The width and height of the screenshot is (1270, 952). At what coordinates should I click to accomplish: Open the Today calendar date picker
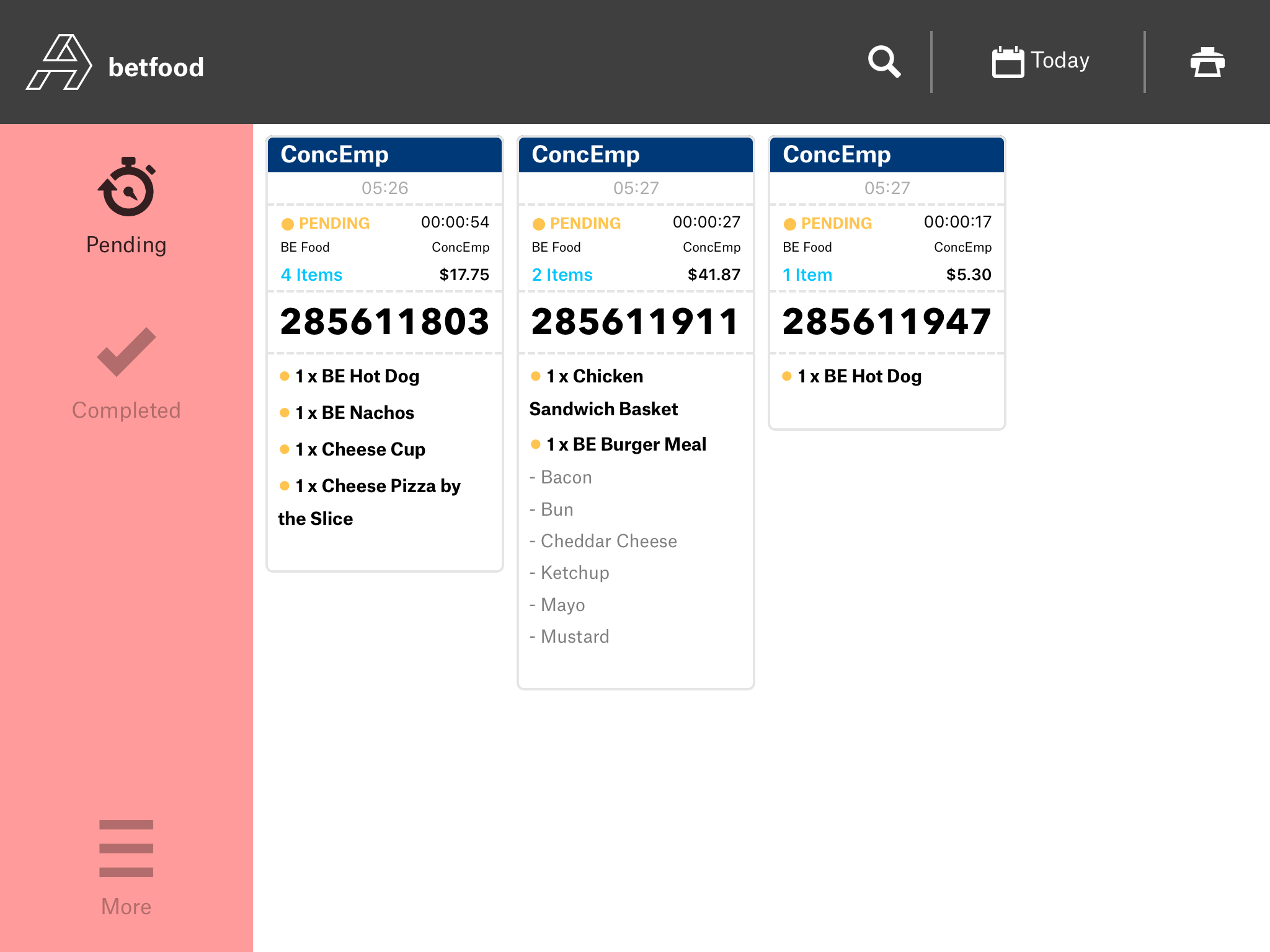(x=1041, y=61)
